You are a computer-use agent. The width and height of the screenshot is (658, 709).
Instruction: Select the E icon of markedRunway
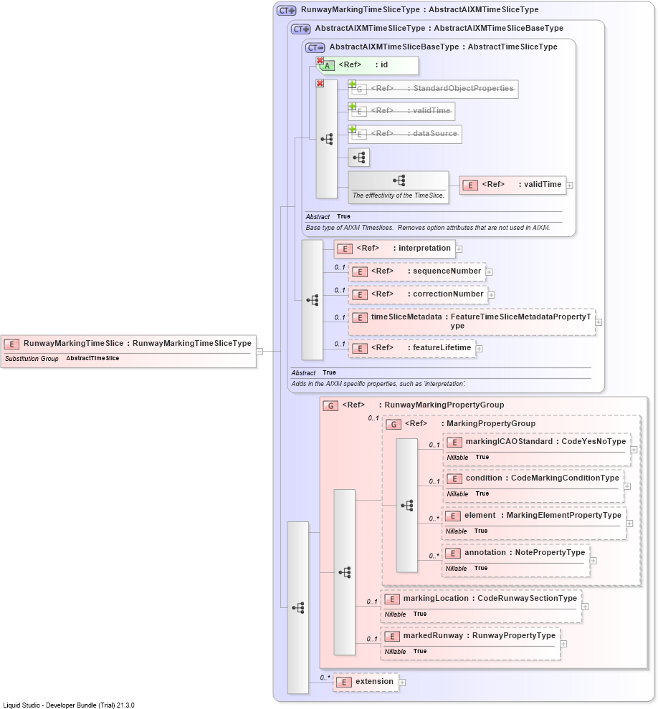tap(392, 637)
